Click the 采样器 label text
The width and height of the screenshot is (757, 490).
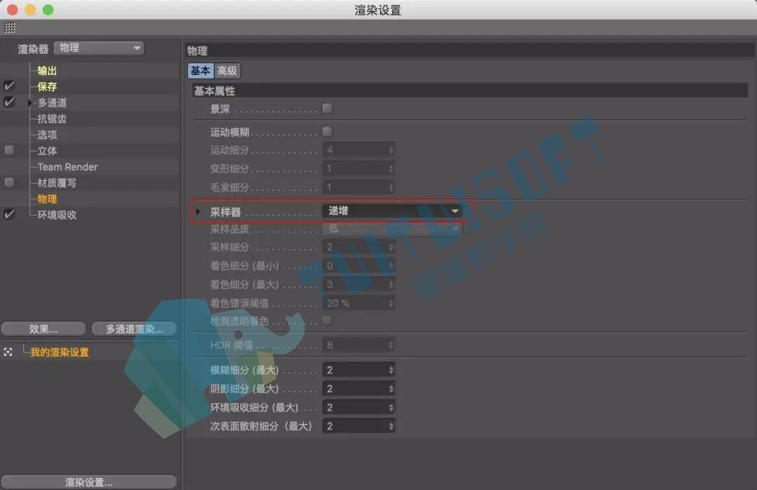226,212
